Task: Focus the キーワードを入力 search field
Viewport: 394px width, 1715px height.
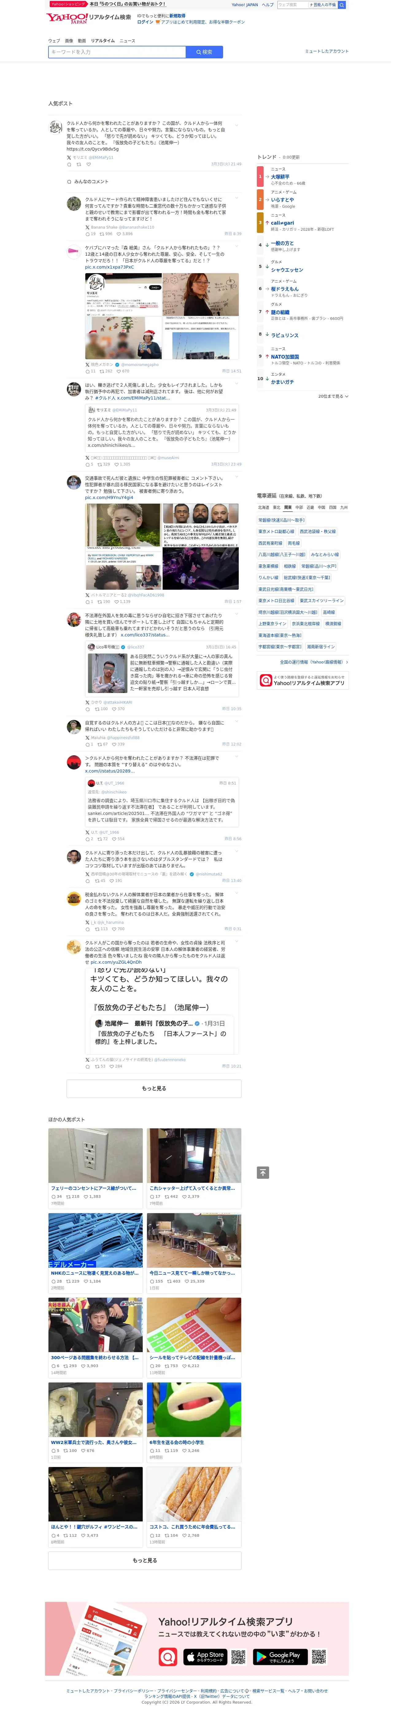Action: 118,52
